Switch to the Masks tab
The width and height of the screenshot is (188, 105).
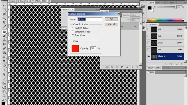[167, 68]
